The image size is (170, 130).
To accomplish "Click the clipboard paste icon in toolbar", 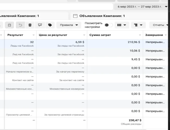I will [x=9, y=25].
